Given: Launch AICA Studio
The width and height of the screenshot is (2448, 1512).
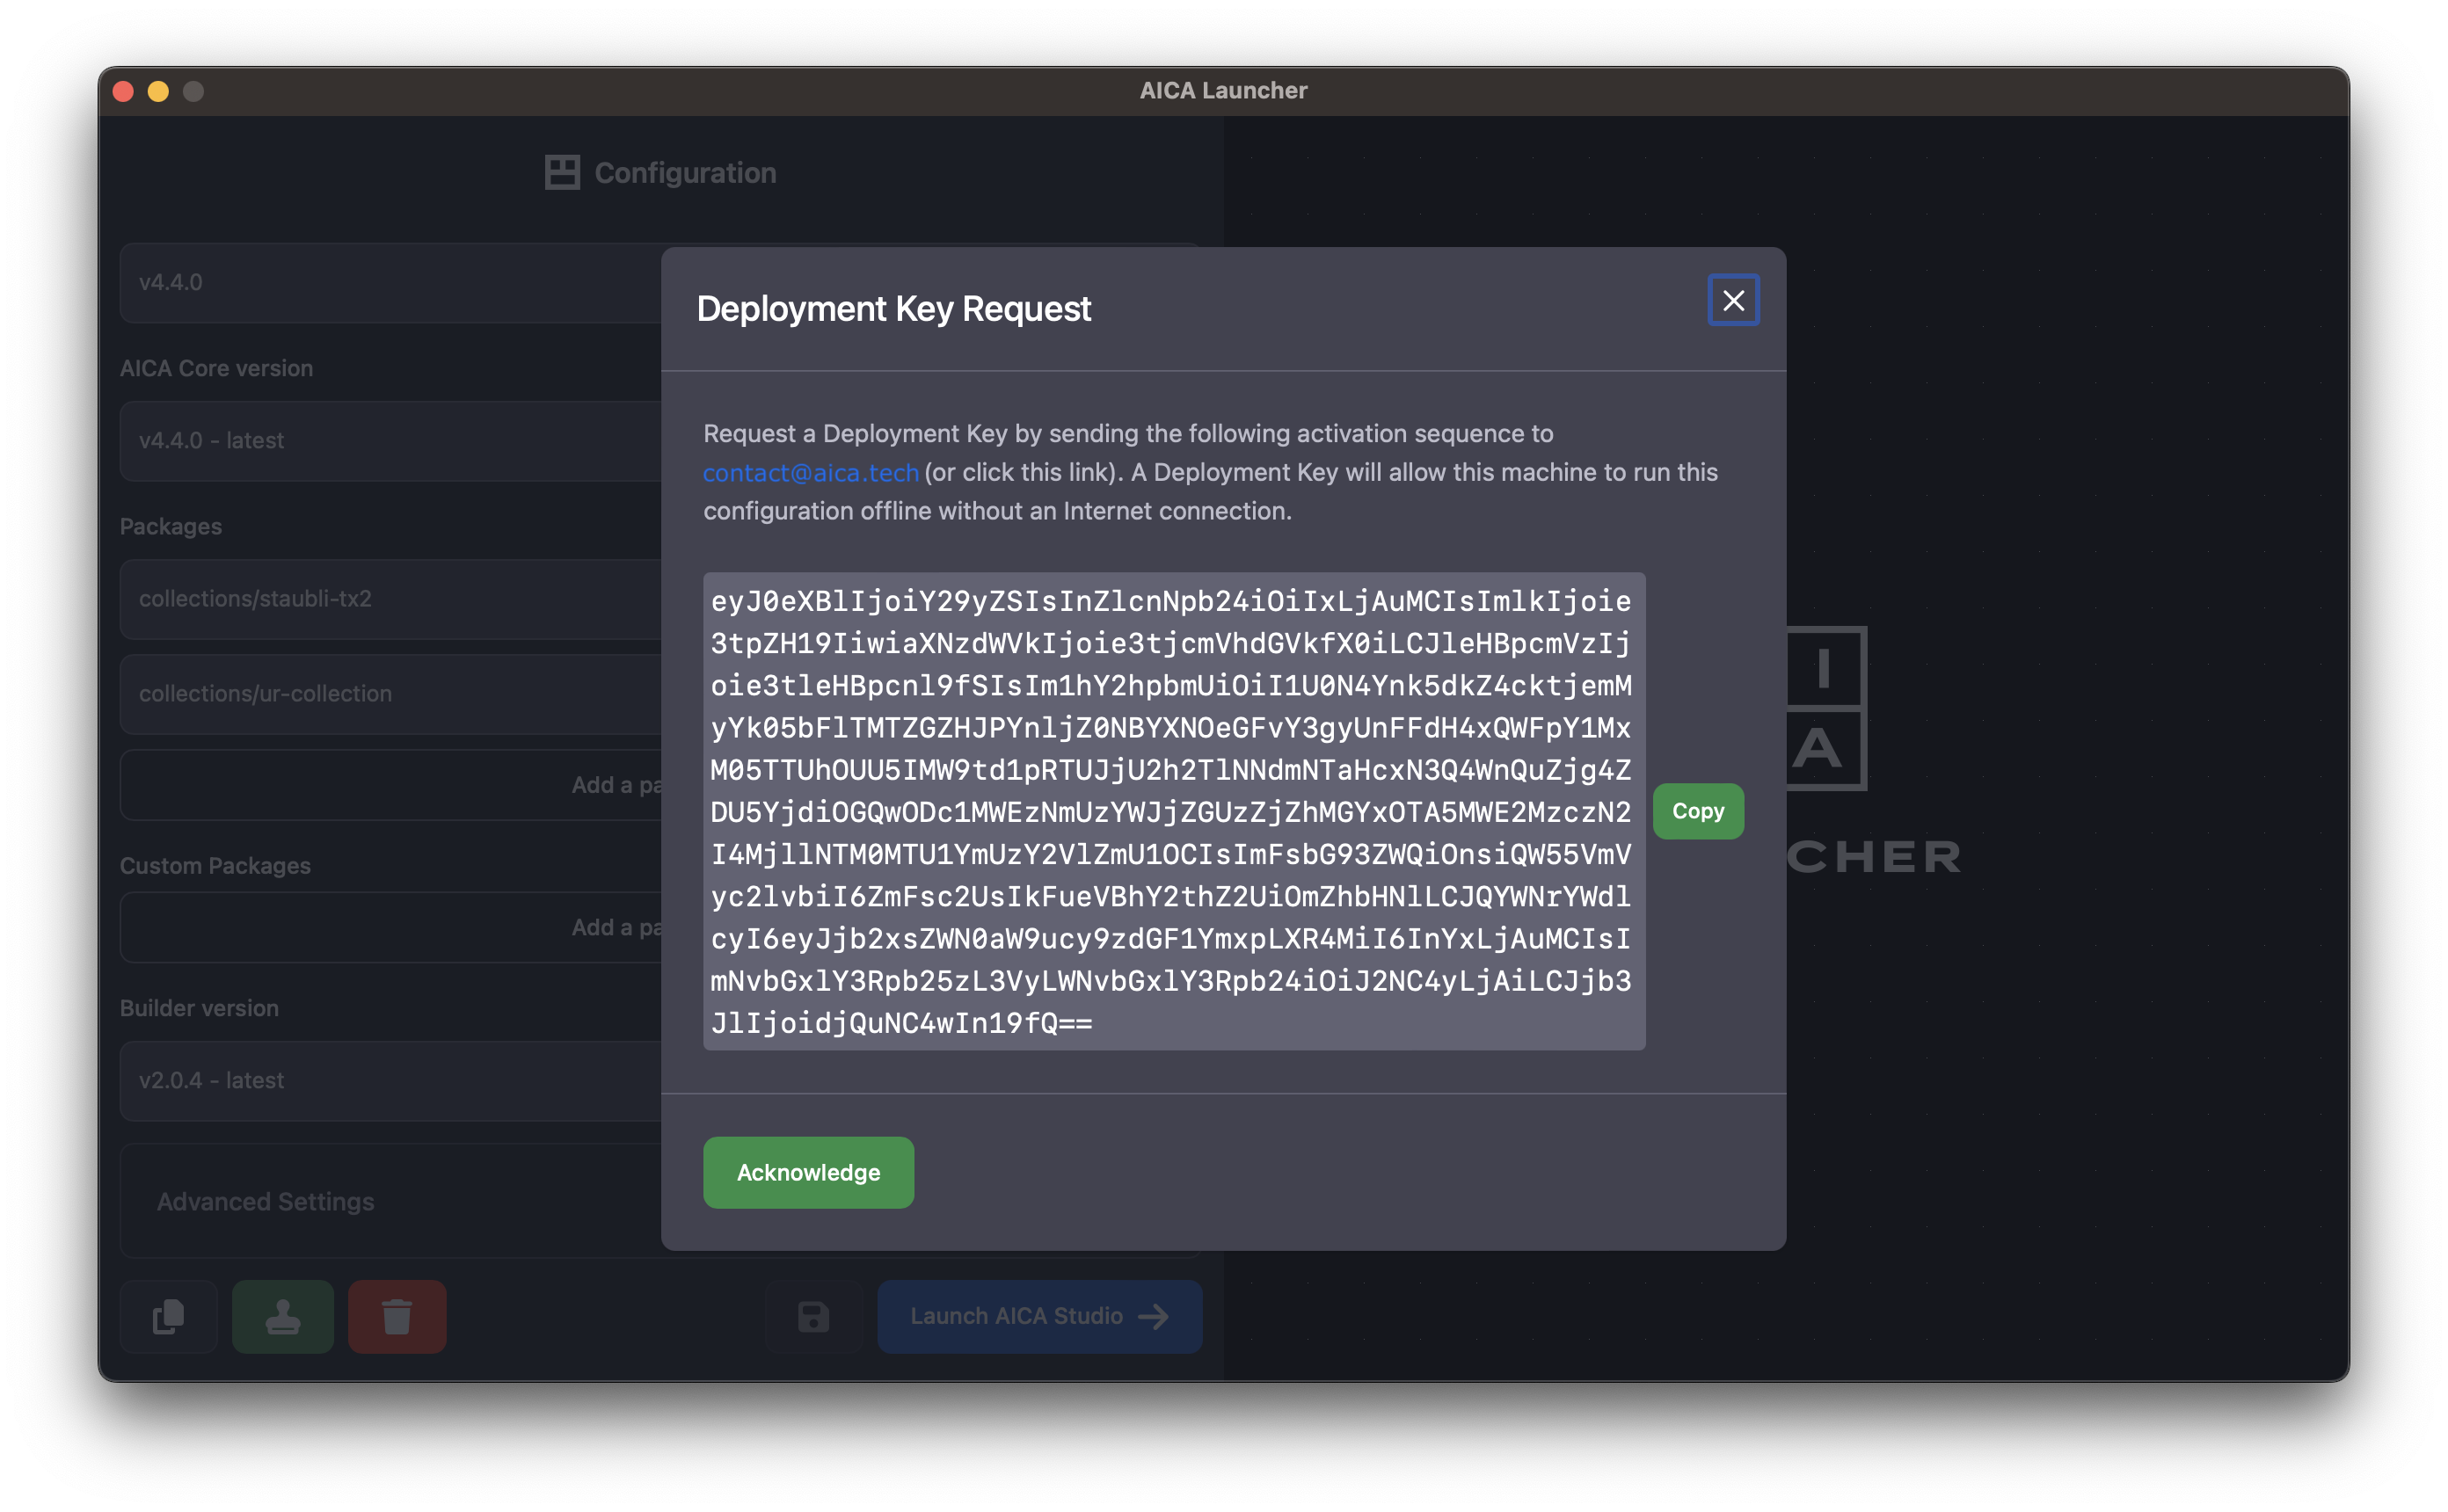Looking at the screenshot, I should (1039, 1316).
